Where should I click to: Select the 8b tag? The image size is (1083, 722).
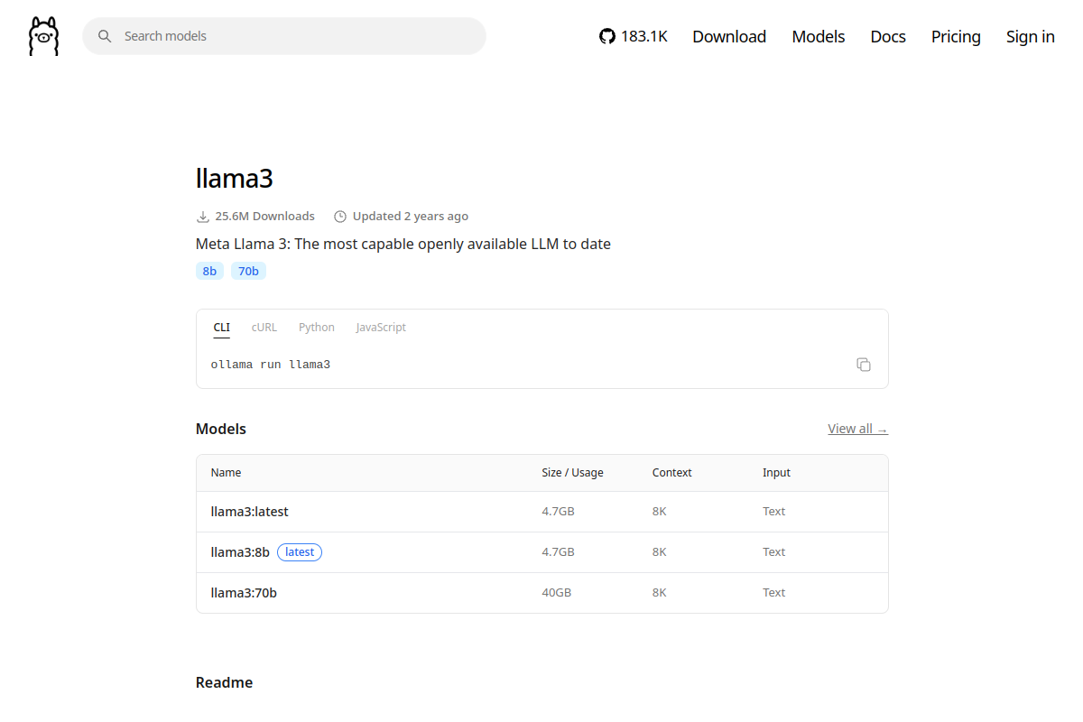tap(209, 271)
